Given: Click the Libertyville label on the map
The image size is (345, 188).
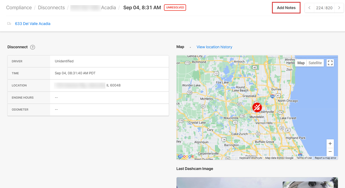Looking at the screenshot, I should tap(266, 112).
